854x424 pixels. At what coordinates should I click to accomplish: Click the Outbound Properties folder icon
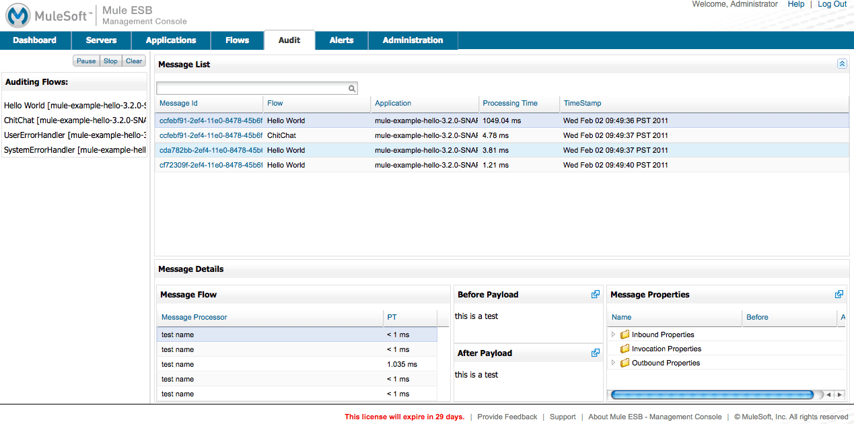625,363
